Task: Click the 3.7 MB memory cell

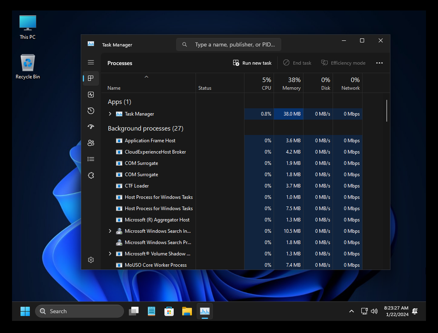Action: 289,186
